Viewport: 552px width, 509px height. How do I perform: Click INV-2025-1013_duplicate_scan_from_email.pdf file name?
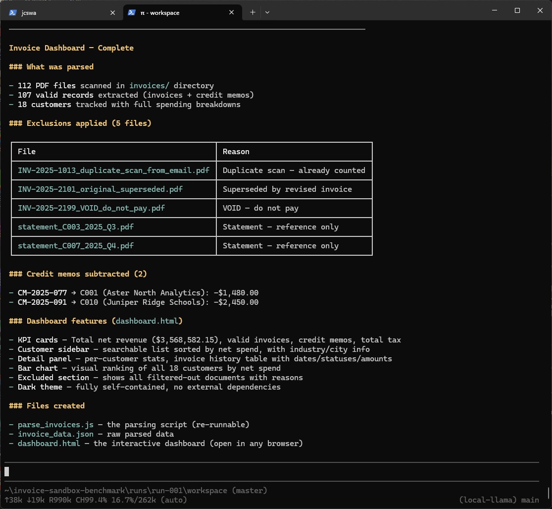click(113, 170)
